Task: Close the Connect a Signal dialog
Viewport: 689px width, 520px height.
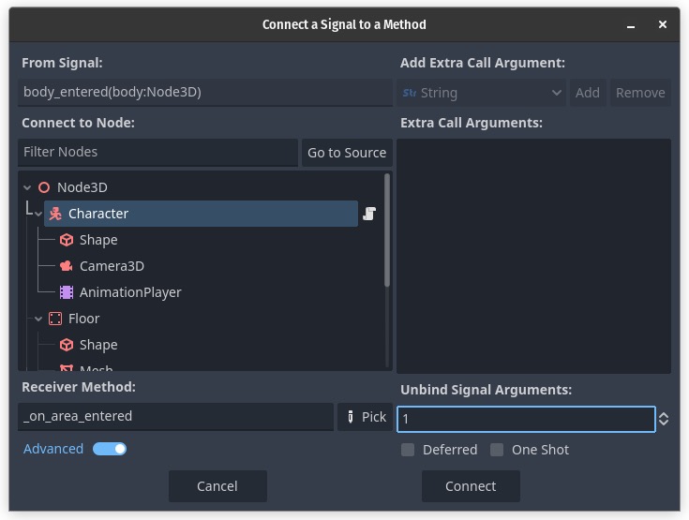Action: [x=663, y=24]
